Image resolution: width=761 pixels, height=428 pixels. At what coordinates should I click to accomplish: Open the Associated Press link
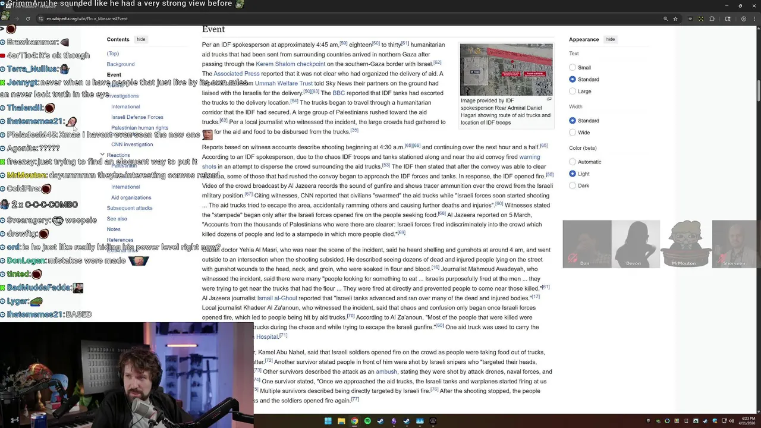point(237,74)
